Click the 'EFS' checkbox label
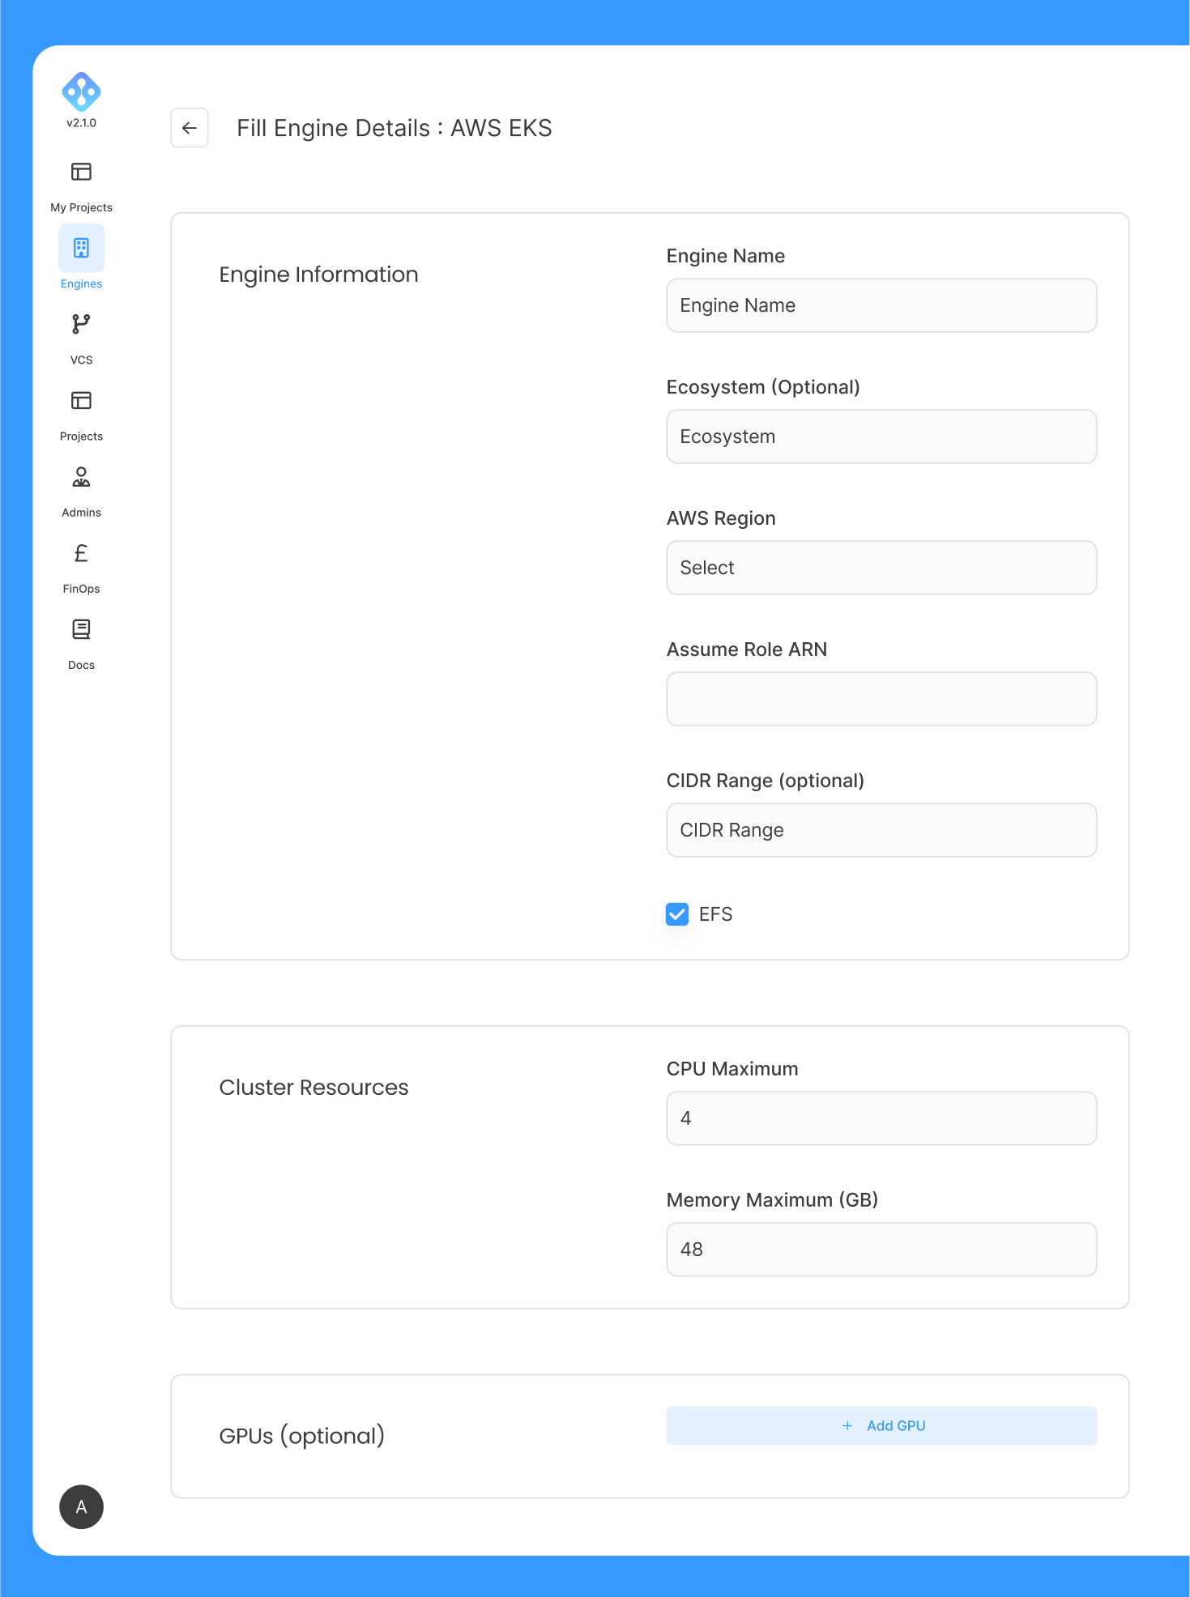 [x=715, y=914]
